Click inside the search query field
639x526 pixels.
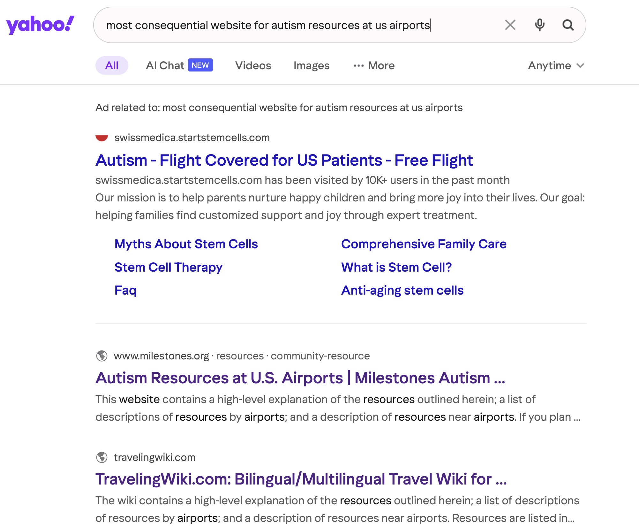pyautogui.click(x=287, y=25)
